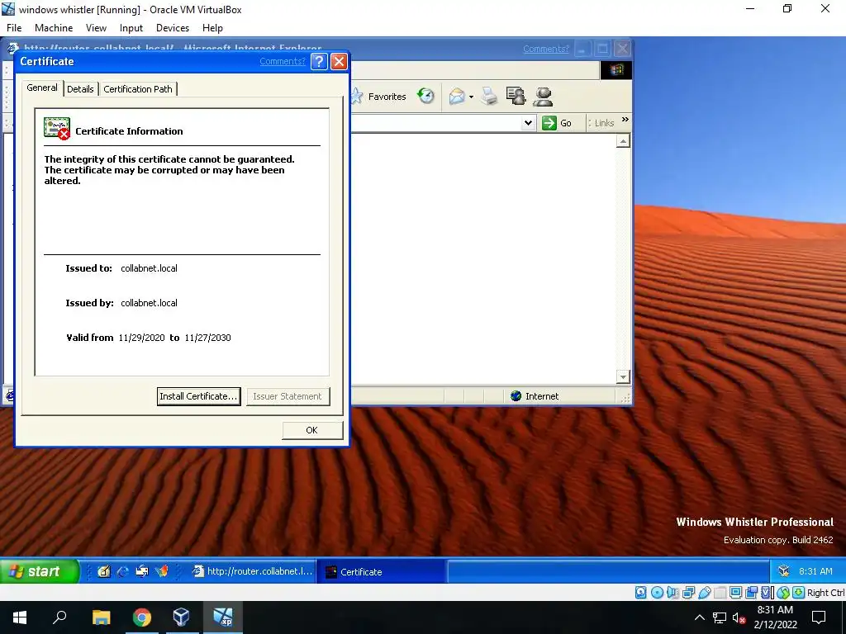846x634 pixels.
Task: Click the scroll up arrow in IE window
Action: pyautogui.click(x=623, y=141)
